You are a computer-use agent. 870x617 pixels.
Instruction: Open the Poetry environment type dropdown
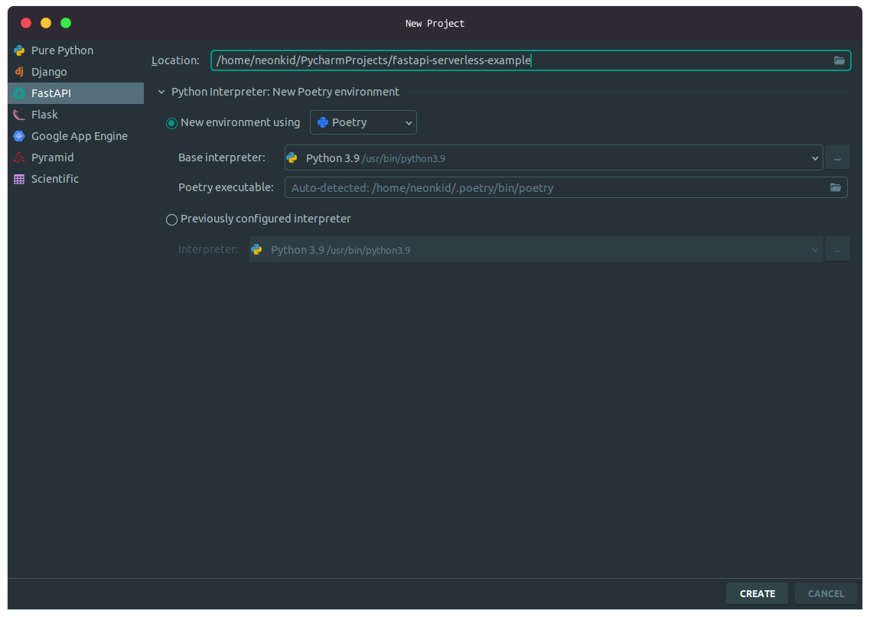click(x=409, y=122)
